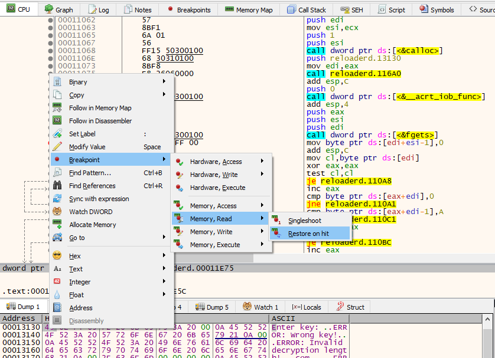Click the Memory, Write breakpoint icon
This screenshot has width=495, height=358.
point(178,232)
